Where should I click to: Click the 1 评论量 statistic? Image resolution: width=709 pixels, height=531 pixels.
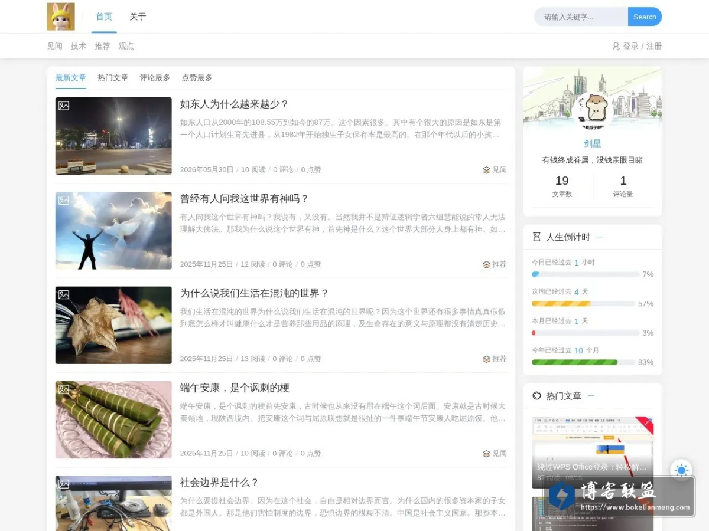623,186
